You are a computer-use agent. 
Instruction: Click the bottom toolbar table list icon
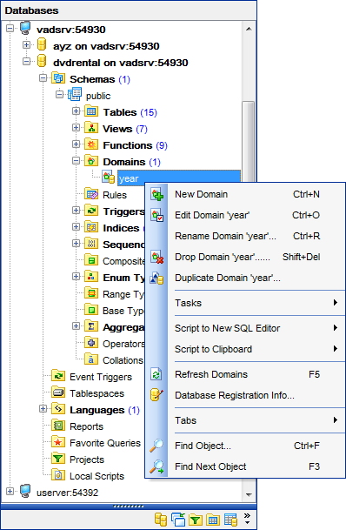tap(231, 520)
